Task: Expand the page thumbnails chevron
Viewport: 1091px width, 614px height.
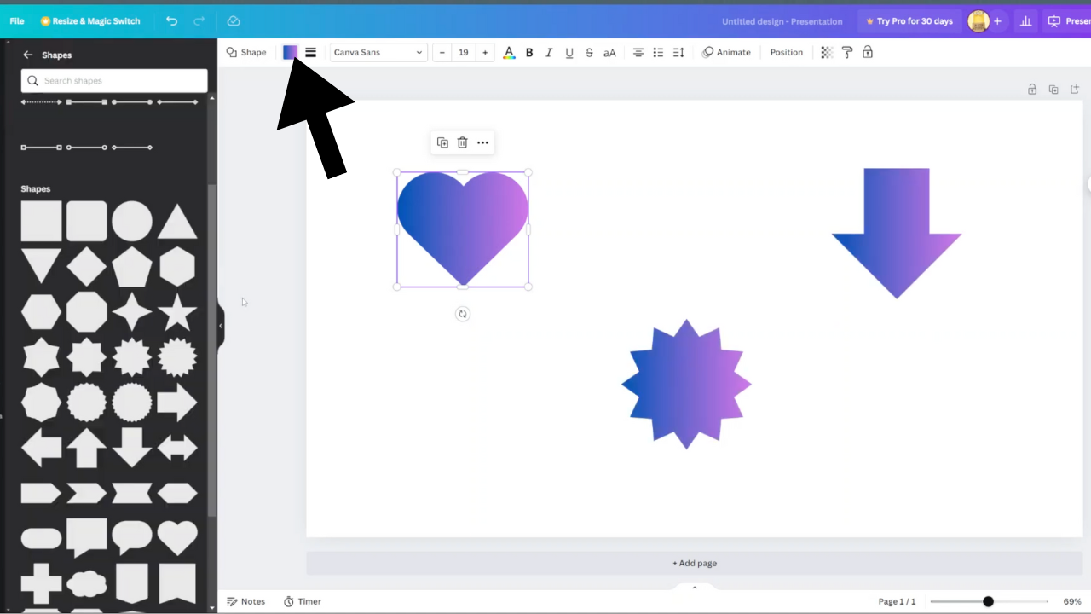Action: (694, 587)
